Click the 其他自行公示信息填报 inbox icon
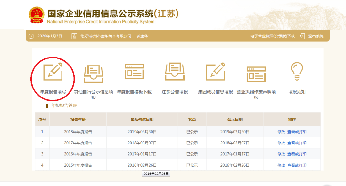Screen dimensions: 346x186 click(x=93, y=73)
